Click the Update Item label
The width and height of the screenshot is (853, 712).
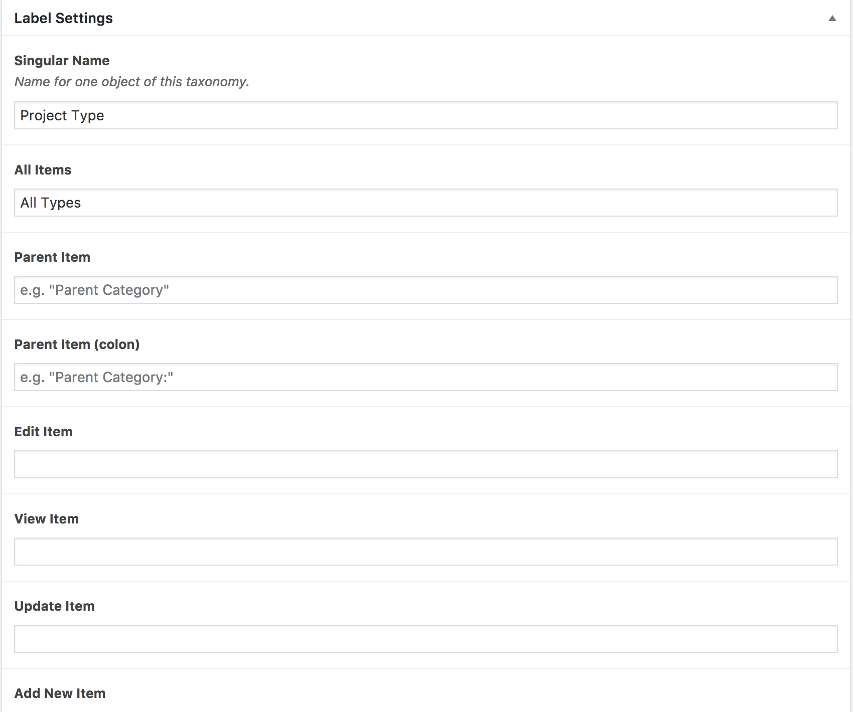[54, 606]
